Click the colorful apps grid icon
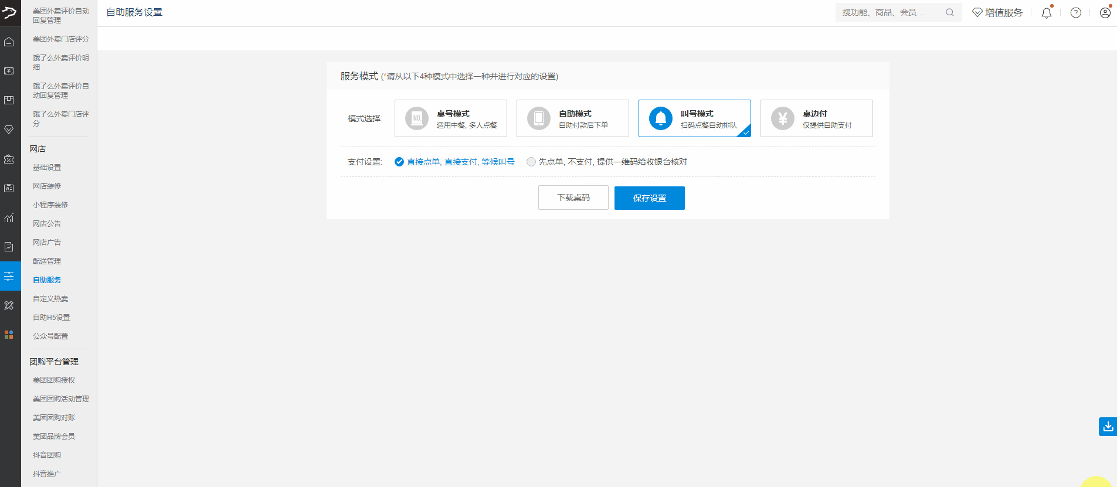 click(x=9, y=335)
